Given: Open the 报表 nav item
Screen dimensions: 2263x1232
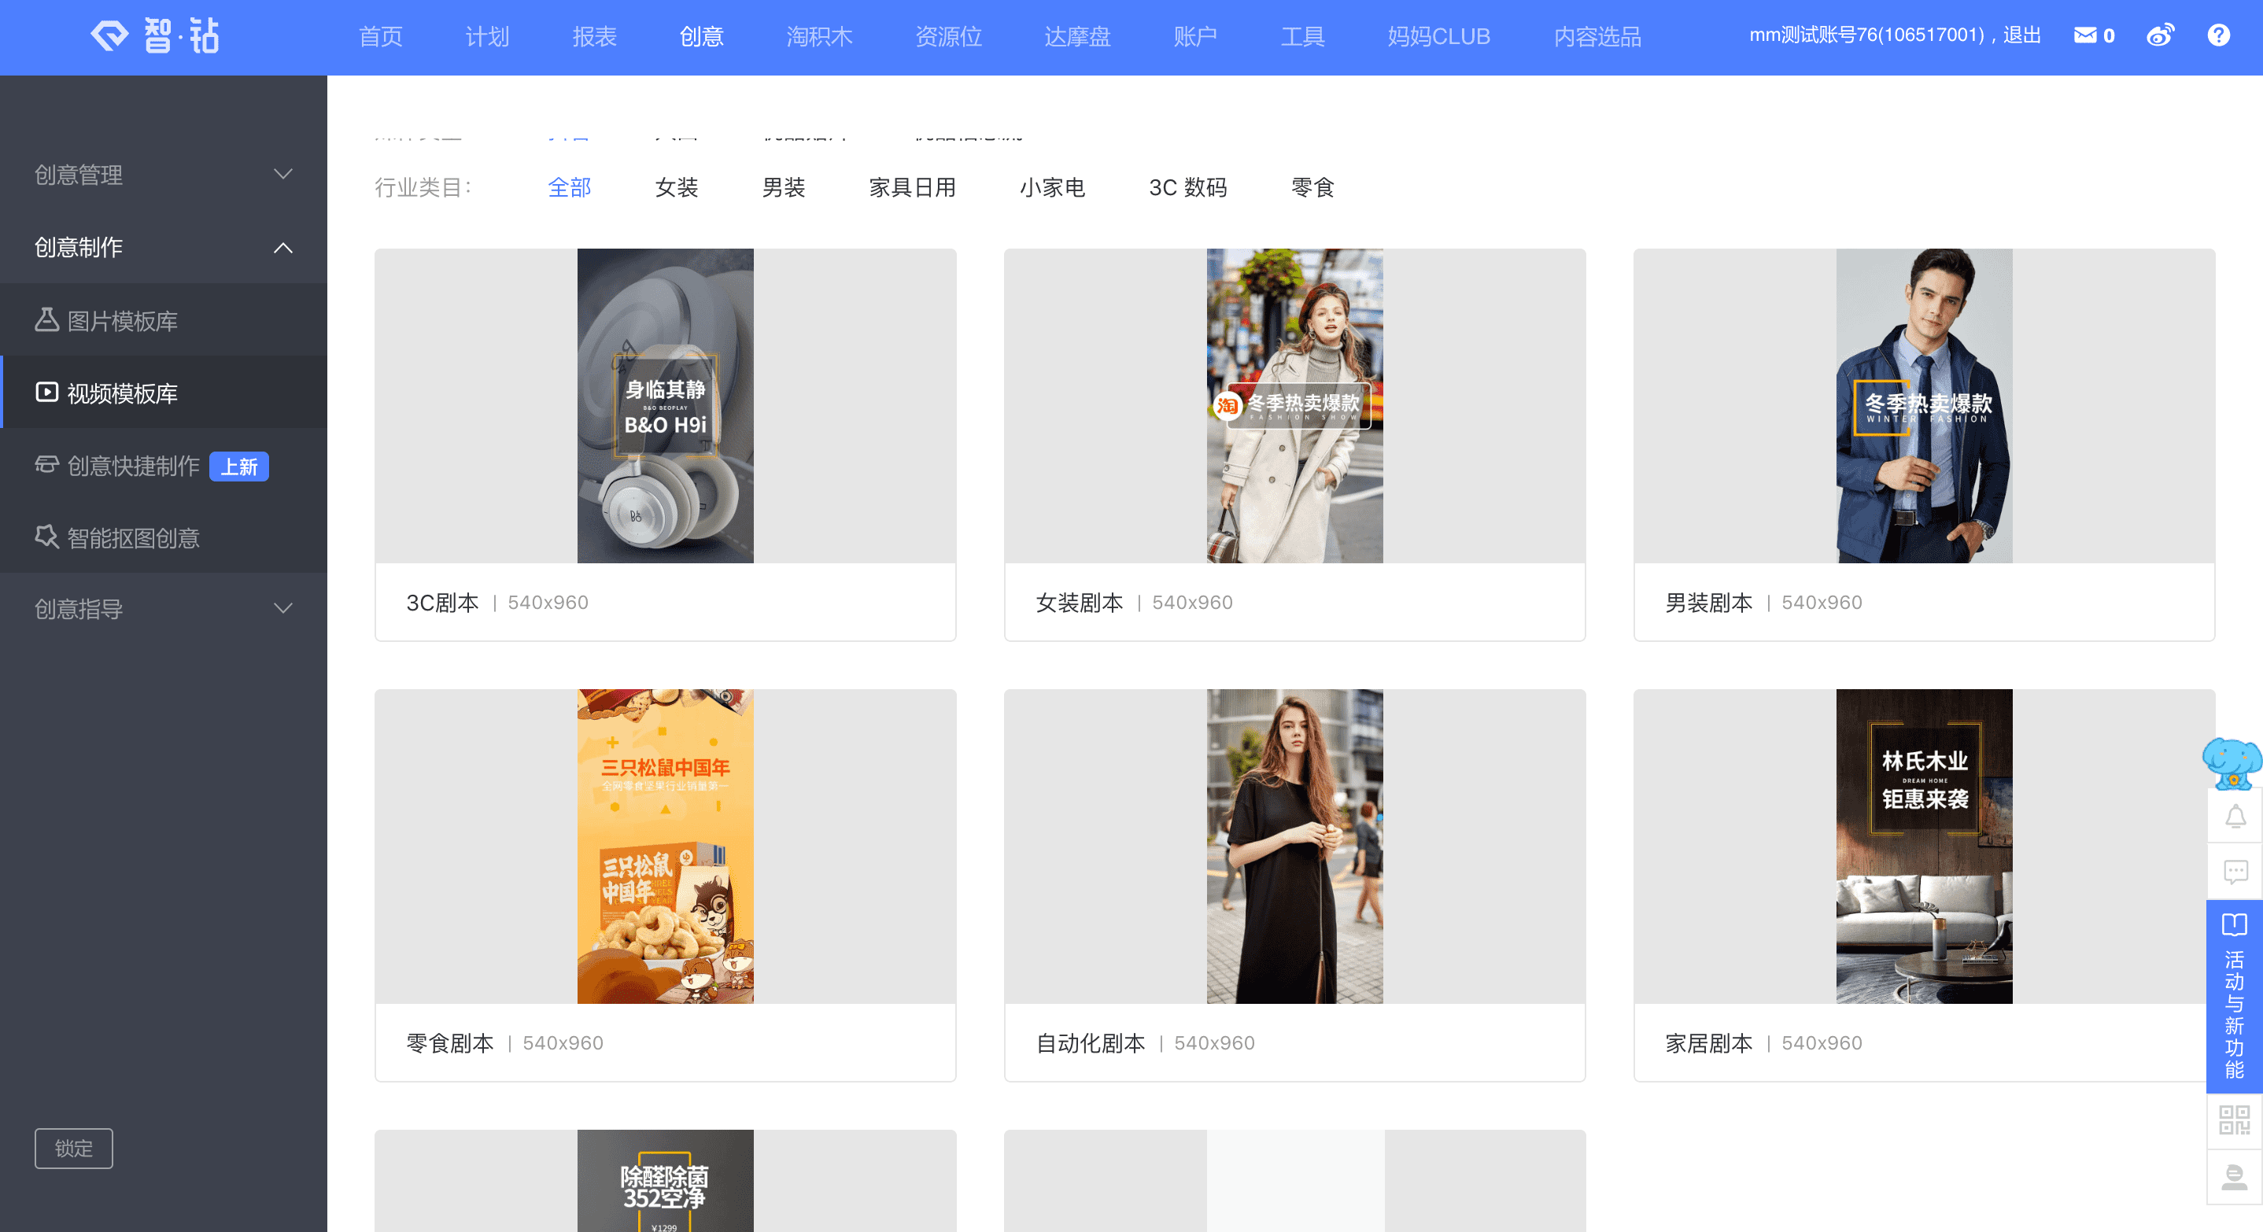Looking at the screenshot, I should tap(595, 37).
